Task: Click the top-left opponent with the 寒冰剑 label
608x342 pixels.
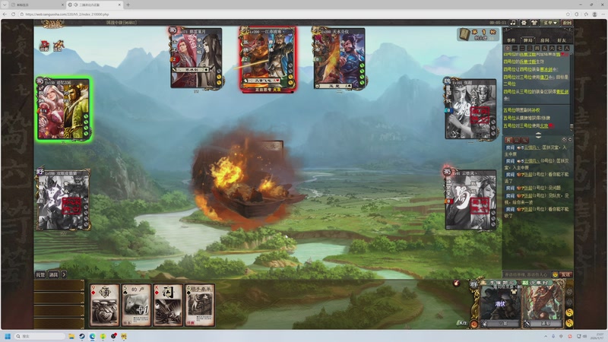Action: (196, 58)
